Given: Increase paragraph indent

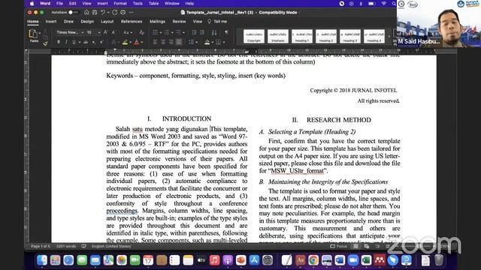Looking at the screenshot, I should pyautogui.click(x=202, y=32).
